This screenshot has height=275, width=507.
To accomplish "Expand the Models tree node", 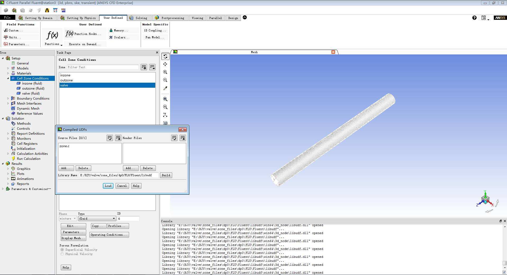I will pyautogui.click(x=8, y=68).
